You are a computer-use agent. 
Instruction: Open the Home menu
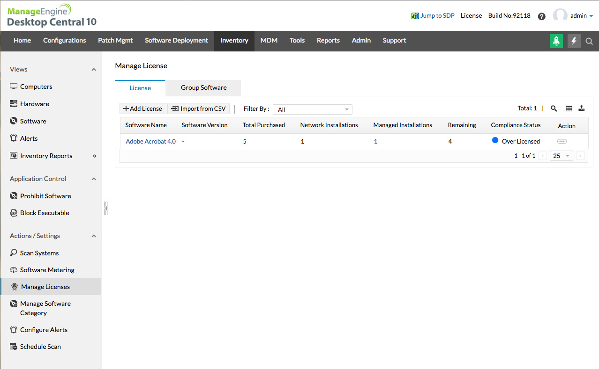[x=22, y=41]
